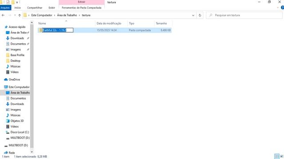Restore down the Explorer window
Viewport: 284px width, 159px height.
[x=269, y=2]
